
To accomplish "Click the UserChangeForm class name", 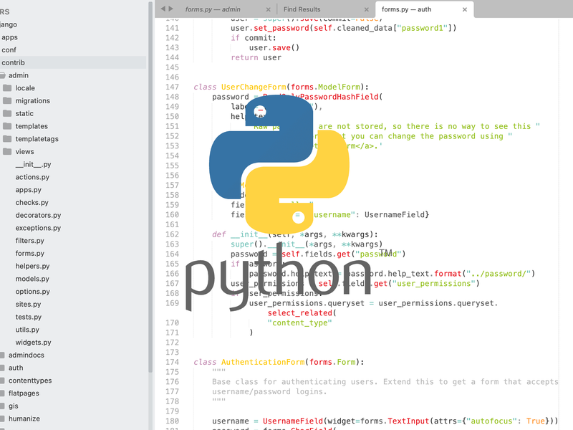I will [254, 87].
